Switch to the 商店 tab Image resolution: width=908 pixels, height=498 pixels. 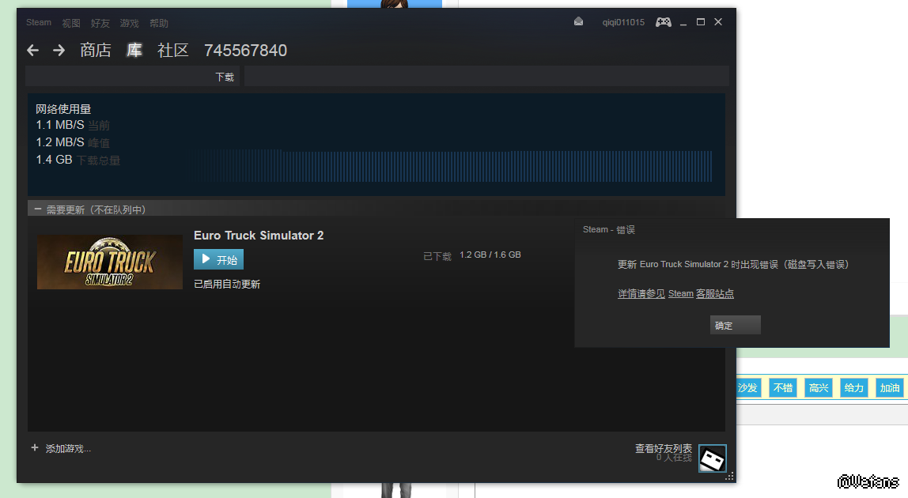tap(96, 51)
